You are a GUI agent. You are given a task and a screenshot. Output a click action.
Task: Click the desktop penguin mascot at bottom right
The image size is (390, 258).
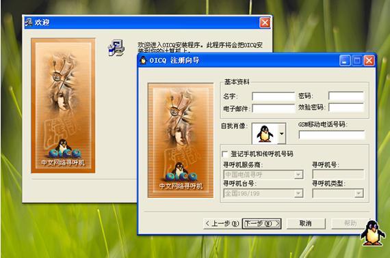(372, 233)
